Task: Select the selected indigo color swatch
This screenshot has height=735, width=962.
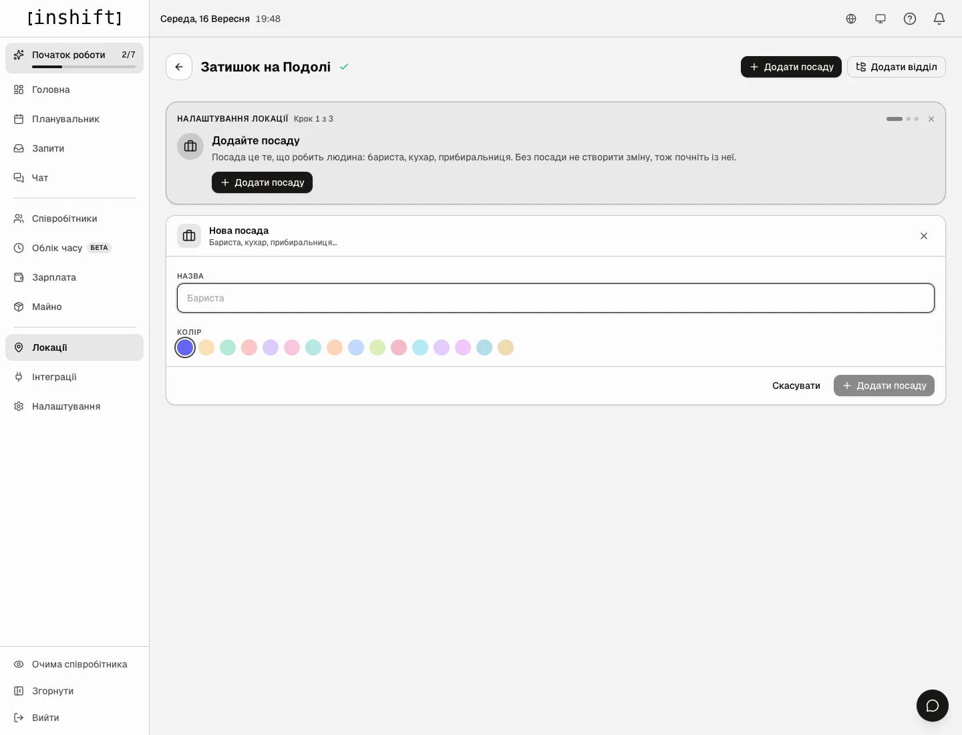Action: (185, 347)
